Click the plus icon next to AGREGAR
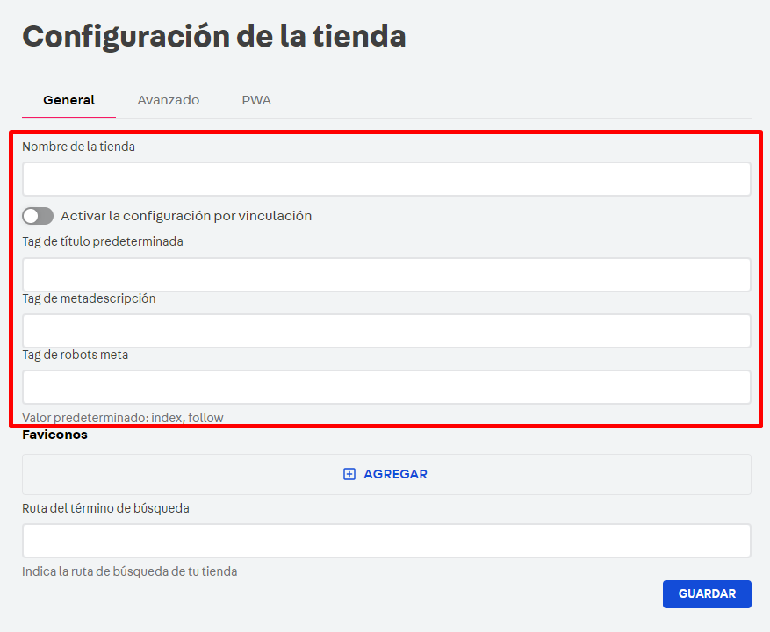This screenshot has width=770, height=632. coord(349,474)
